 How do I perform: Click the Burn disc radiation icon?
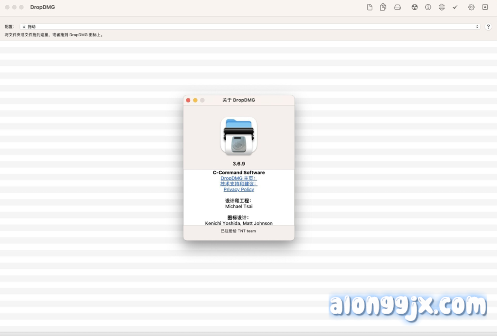(x=414, y=7)
